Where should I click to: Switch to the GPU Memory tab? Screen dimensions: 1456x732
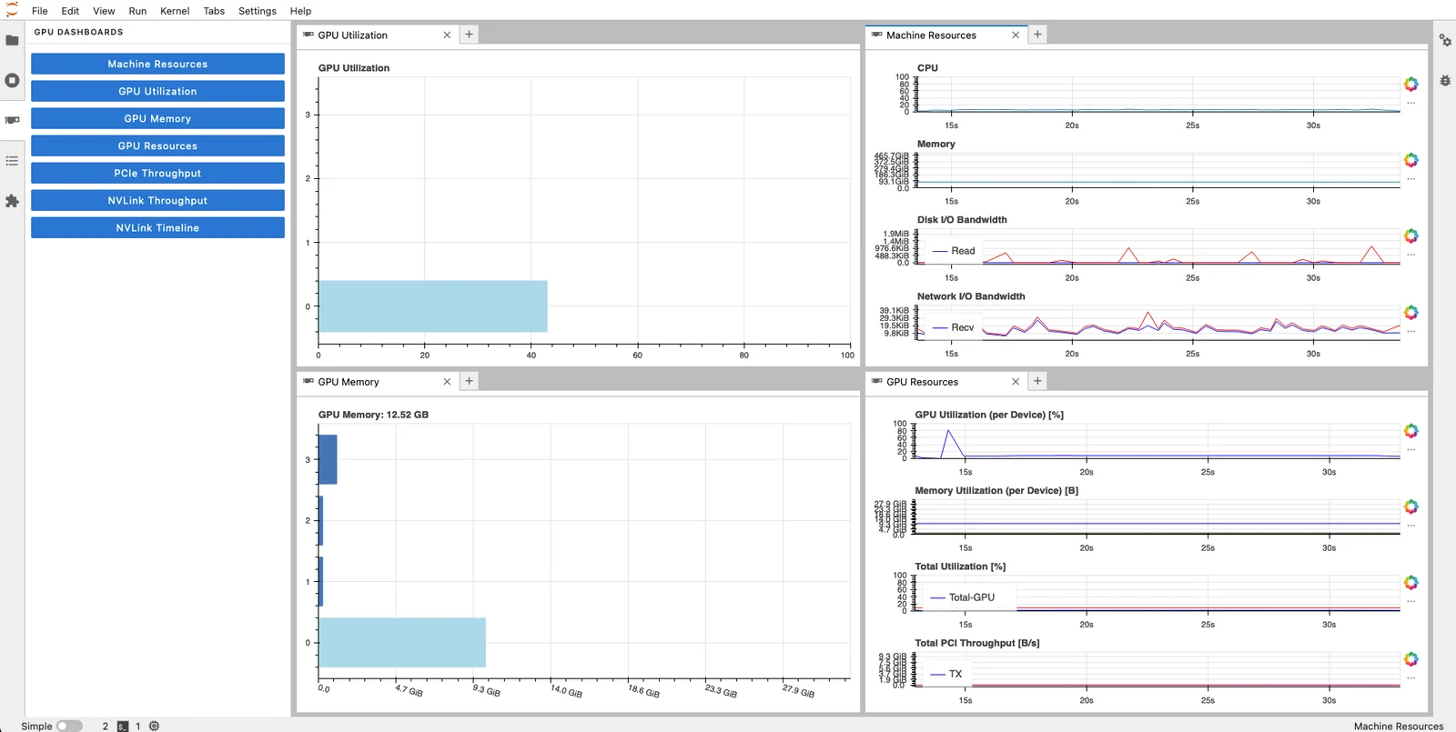tap(377, 382)
